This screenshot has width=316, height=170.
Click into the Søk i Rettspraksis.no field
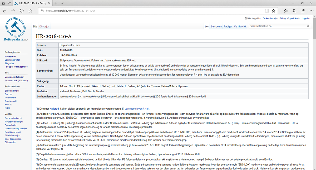(277, 26)
